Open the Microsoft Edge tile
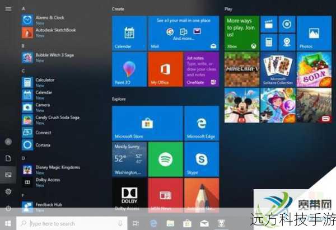The width and height of the screenshot is (336, 230). pyautogui.click(x=202, y=123)
